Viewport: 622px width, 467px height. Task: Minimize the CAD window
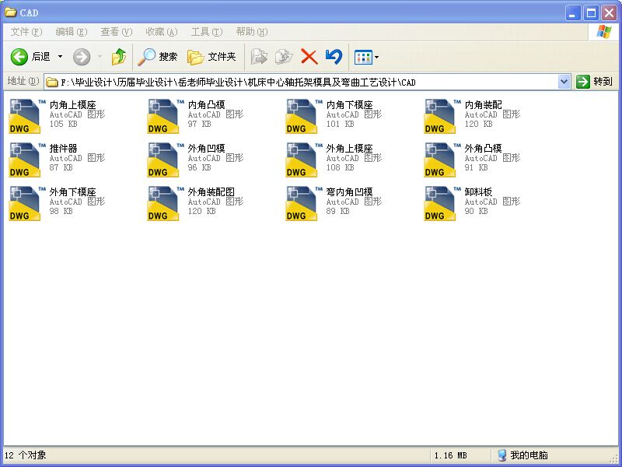pyautogui.click(x=573, y=13)
